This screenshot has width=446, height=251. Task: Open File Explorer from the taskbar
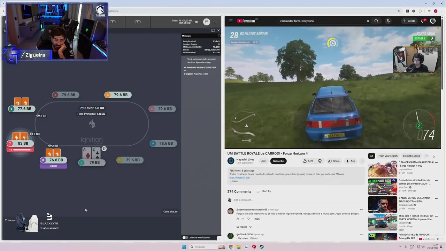click(x=238, y=247)
